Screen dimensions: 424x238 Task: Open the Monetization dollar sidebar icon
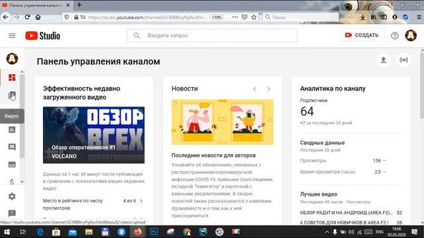(x=12, y=182)
